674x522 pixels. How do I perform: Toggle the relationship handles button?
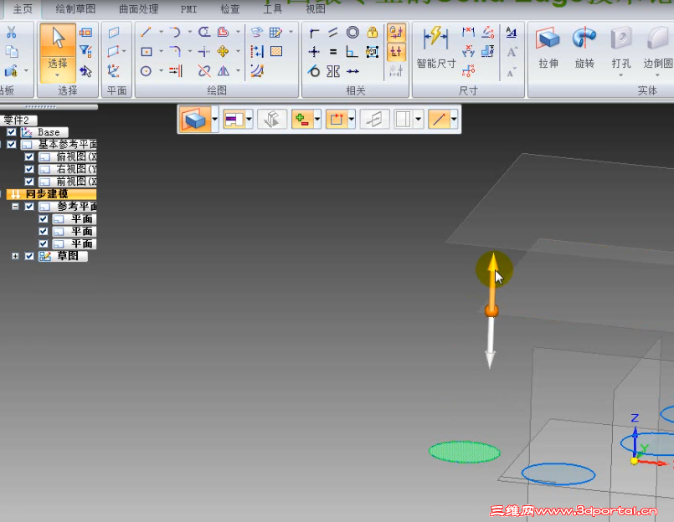(396, 52)
